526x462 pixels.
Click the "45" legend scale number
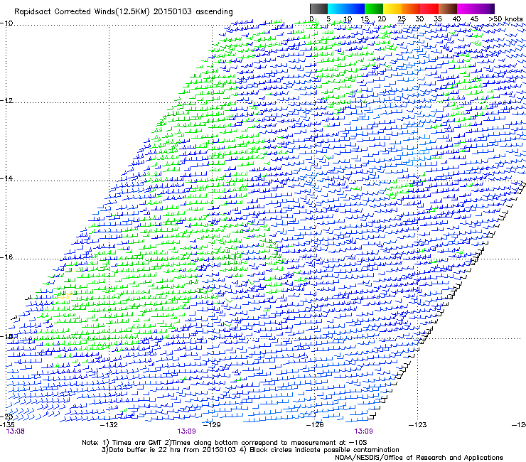click(474, 19)
